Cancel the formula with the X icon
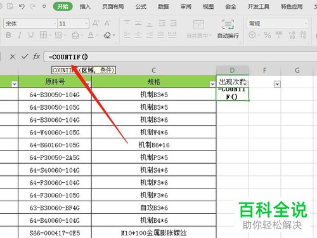Screen dimensions: 317x238 [x=13, y=56]
